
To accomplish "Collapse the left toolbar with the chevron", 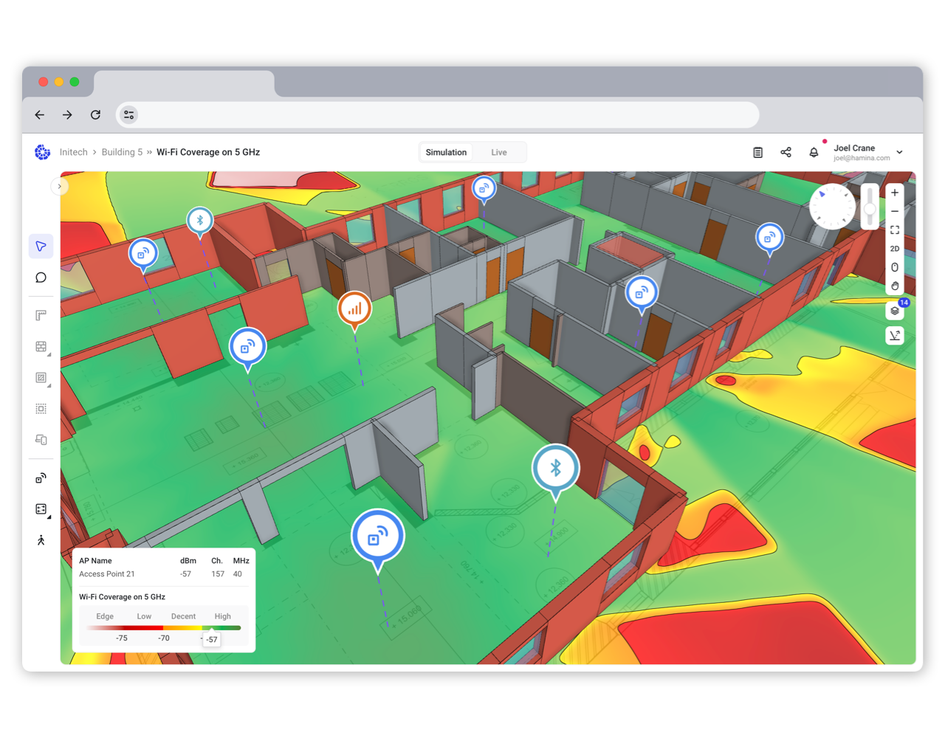I will (x=59, y=186).
